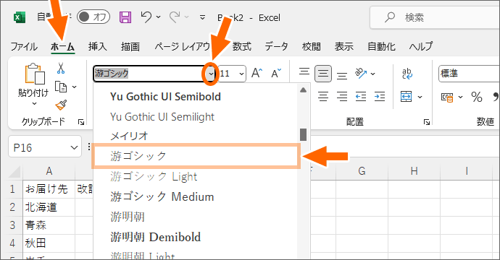Copy selection with the copy icon
This screenshot has width=500, height=260.
click(61, 87)
